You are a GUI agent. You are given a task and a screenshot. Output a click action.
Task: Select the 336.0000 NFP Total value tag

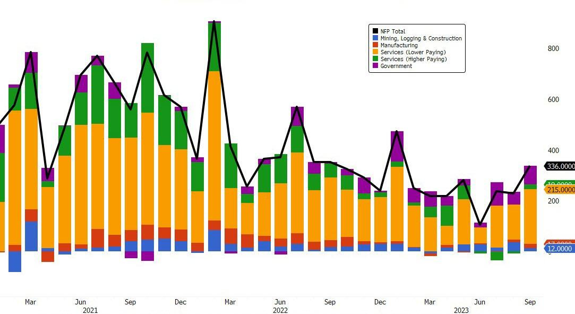tap(560, 166)
